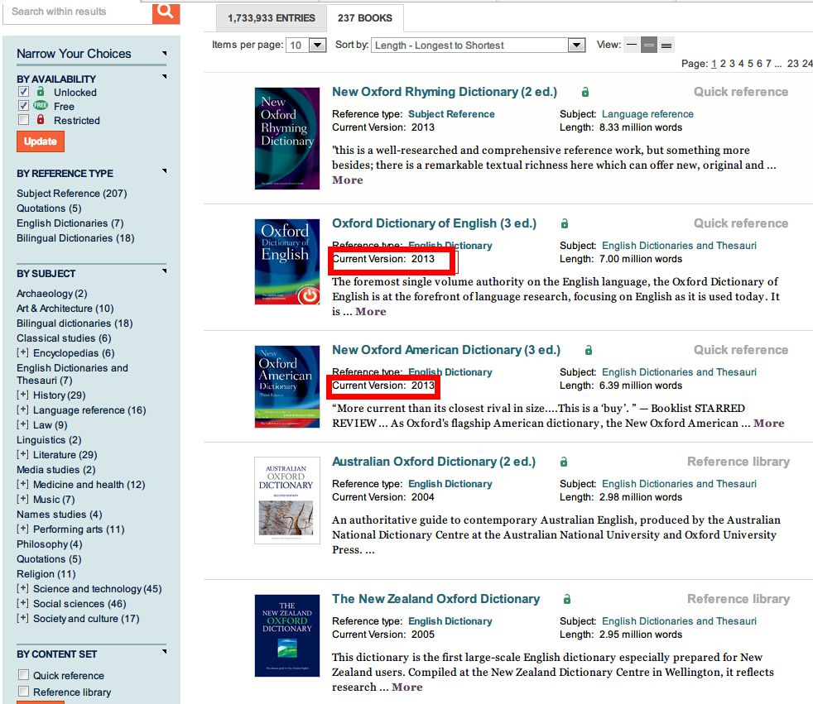Image resolution: width=813 pixels, height=704 pixels.
Task: Click the Oxford Dictionary of English cover thumbnail
Action: tap(287, 261)
